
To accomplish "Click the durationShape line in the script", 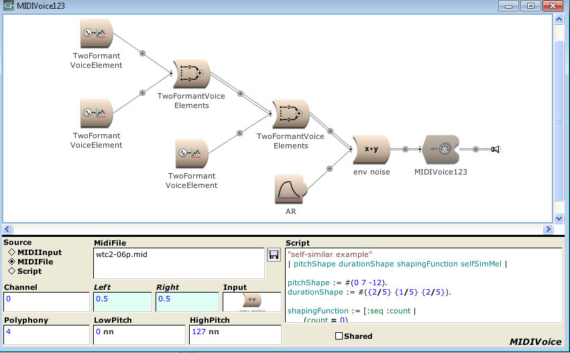I will point(369,292).
